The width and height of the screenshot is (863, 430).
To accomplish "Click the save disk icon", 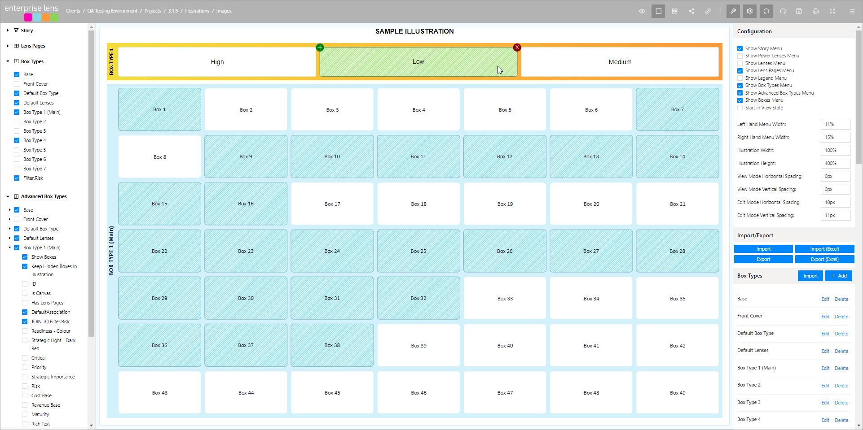I will coord(799,11).
